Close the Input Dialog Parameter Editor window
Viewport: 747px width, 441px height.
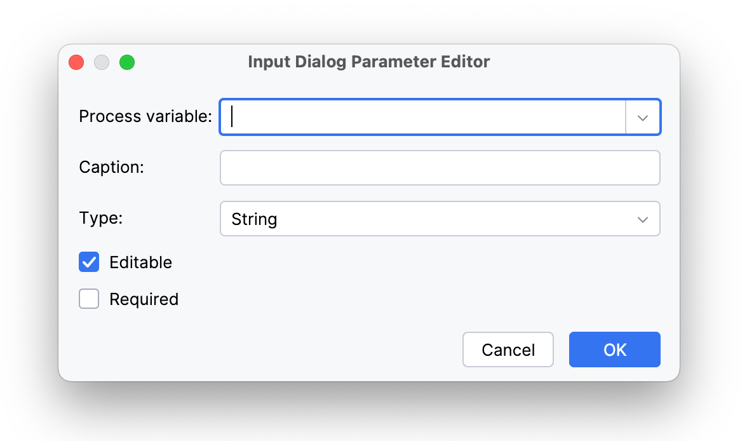pos(76,62)
